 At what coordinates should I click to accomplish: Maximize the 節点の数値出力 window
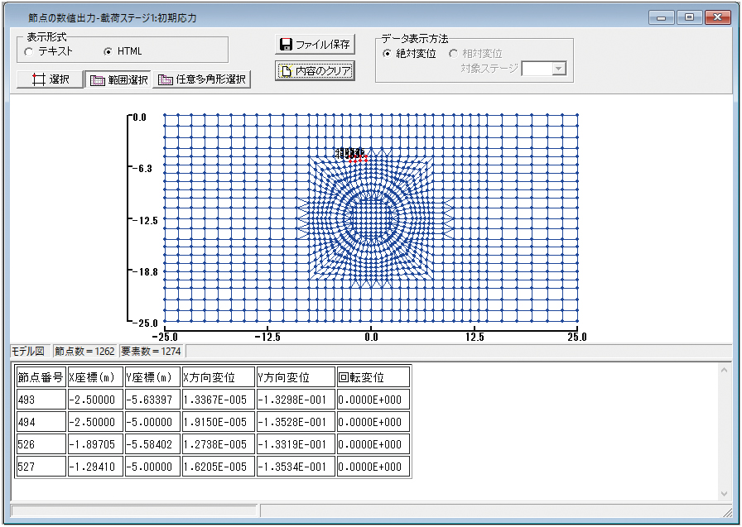[x=689, y=17]
